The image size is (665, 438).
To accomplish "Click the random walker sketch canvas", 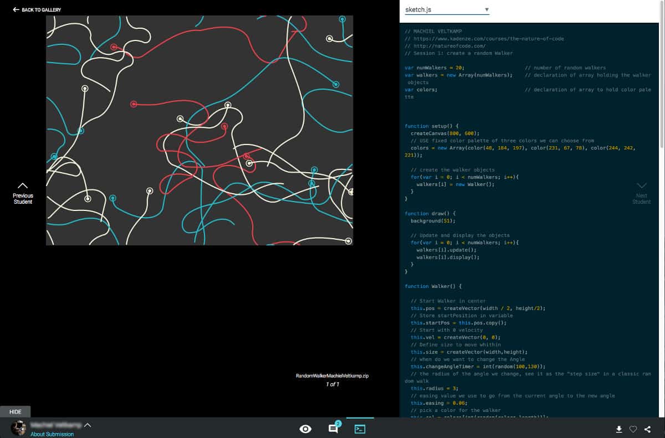I will click(199, 130).
